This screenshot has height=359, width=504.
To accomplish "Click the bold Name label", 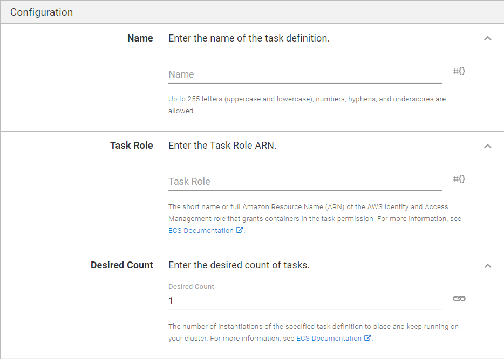I will click(x=140, y=38).
